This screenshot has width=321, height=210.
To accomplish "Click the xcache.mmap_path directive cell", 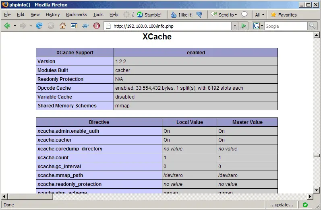I will tap(99, 175).
